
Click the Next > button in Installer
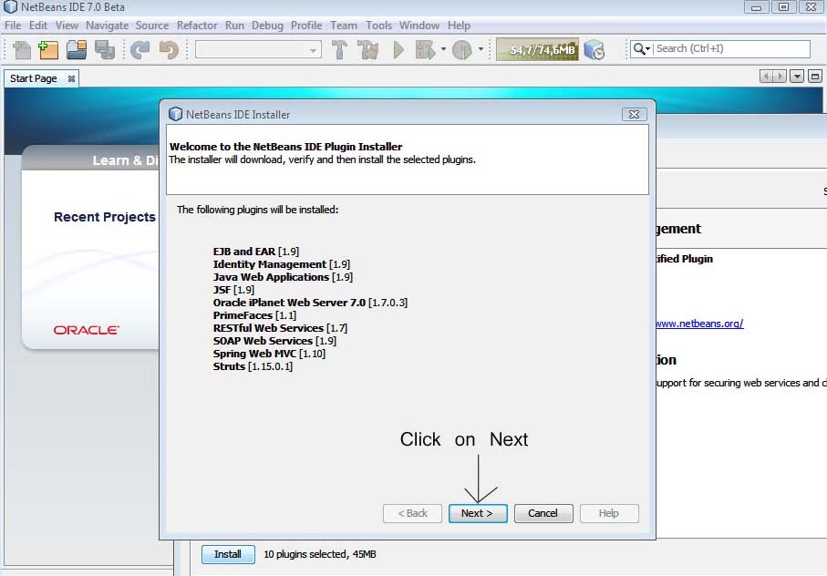click(478, 513)
